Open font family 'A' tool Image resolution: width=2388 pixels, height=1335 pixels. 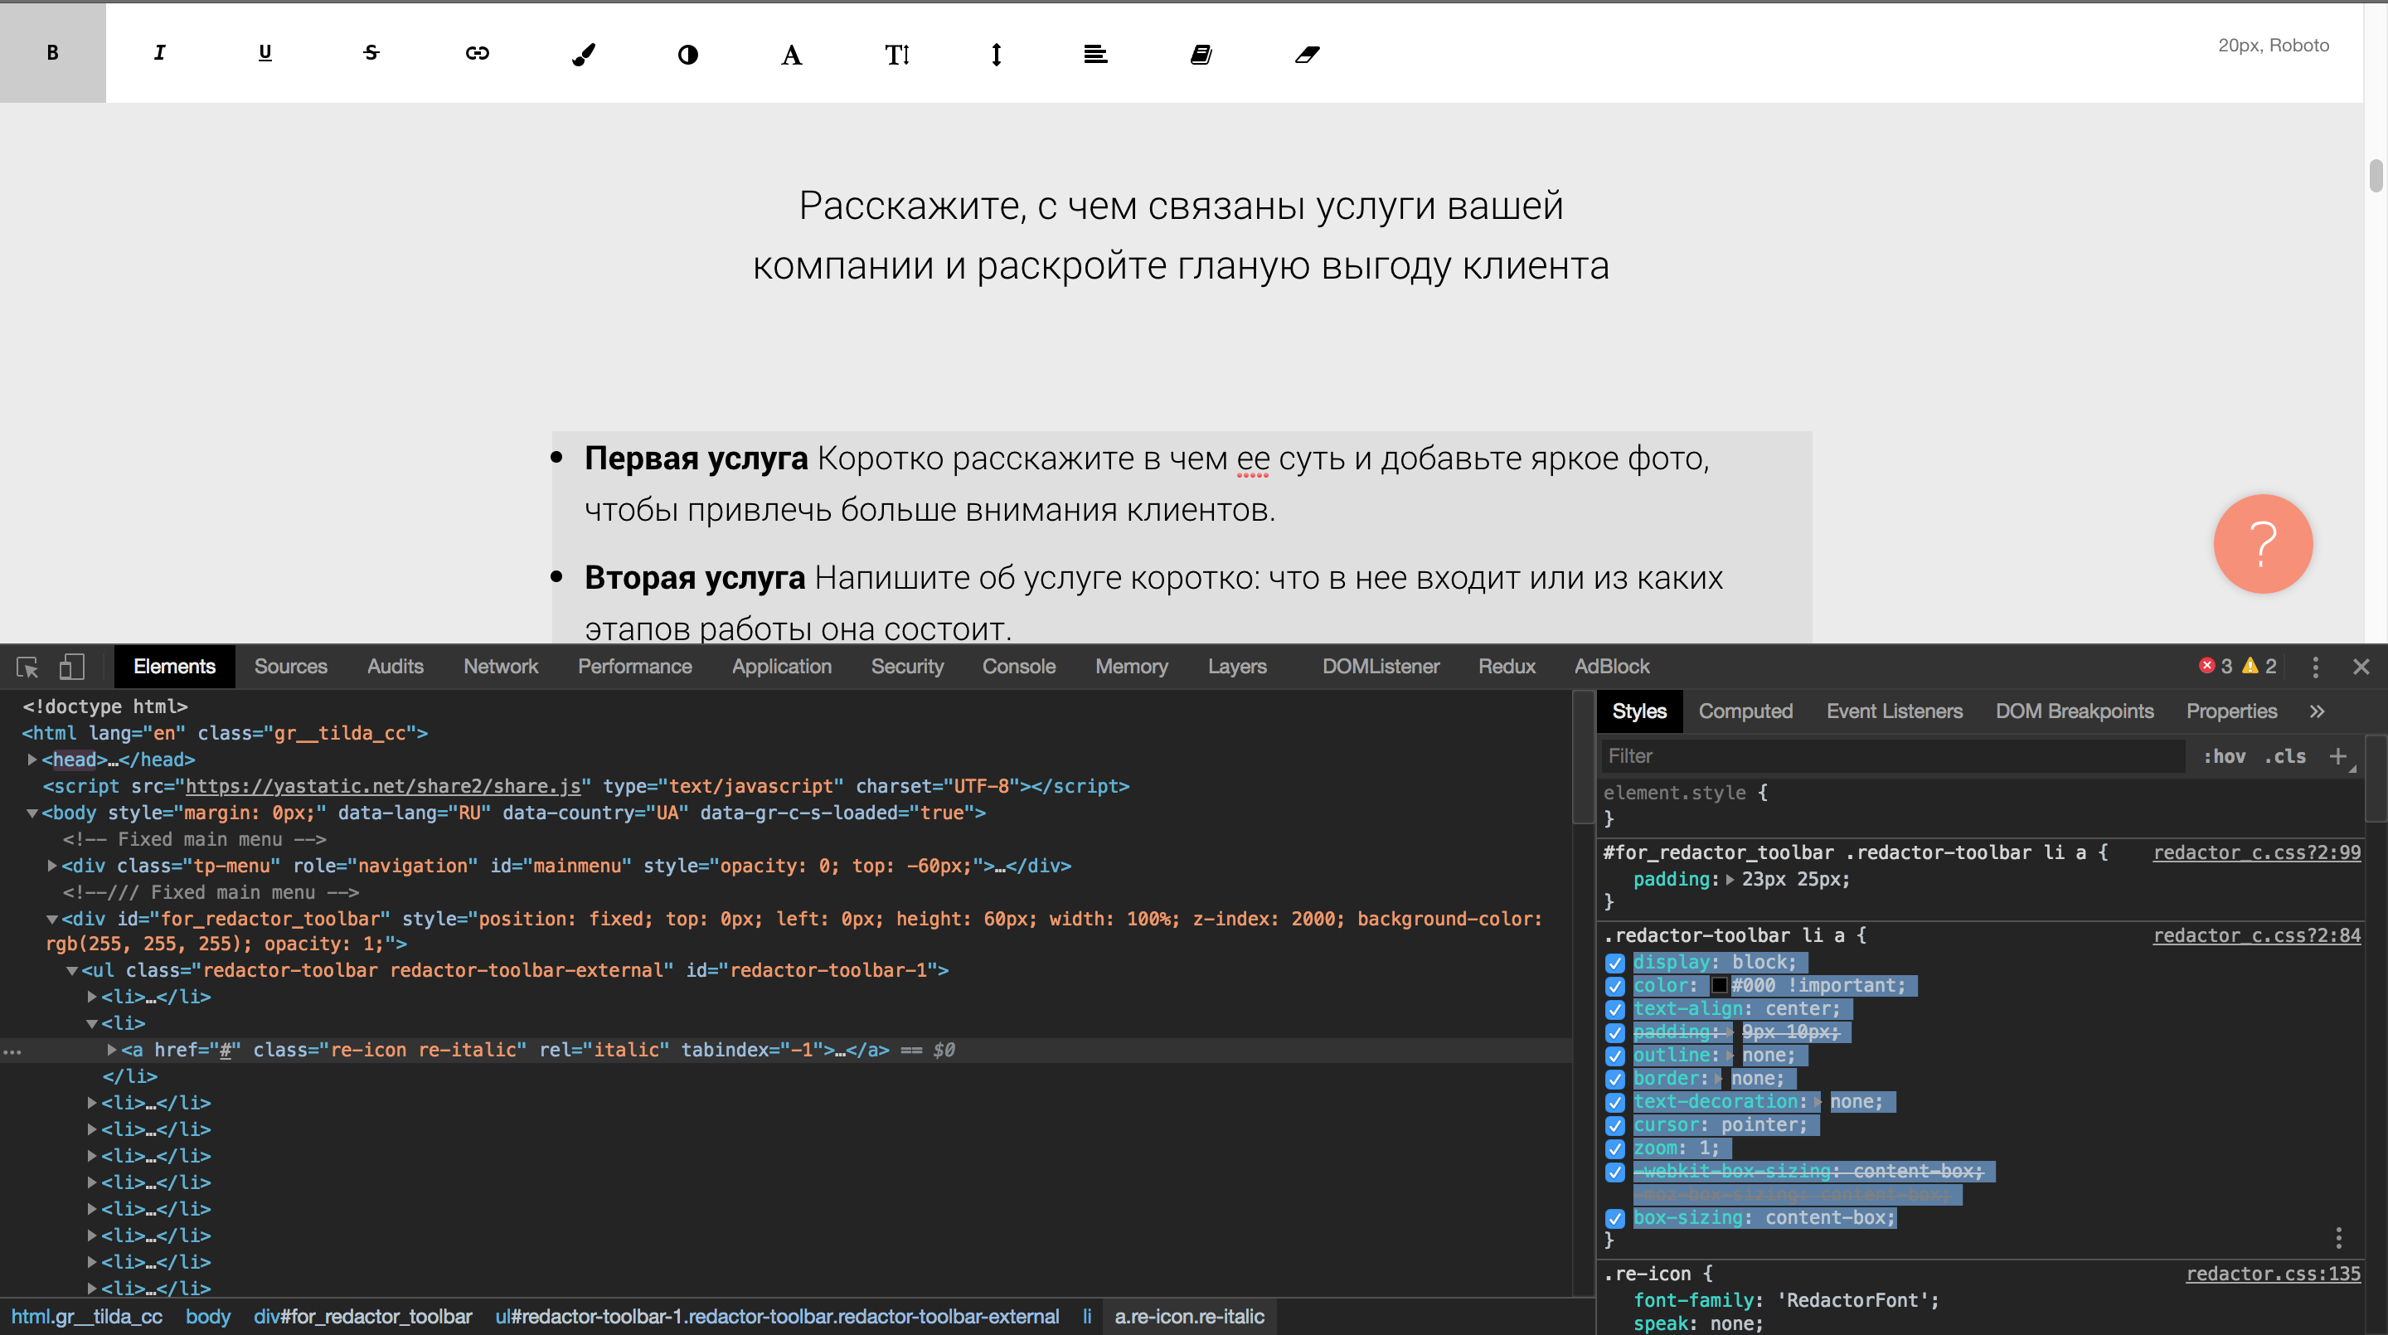791,54
